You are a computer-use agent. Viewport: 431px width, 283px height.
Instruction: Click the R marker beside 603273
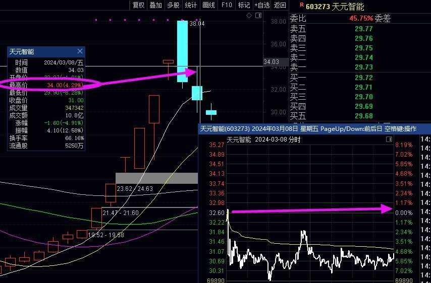[x=301, y=5]
